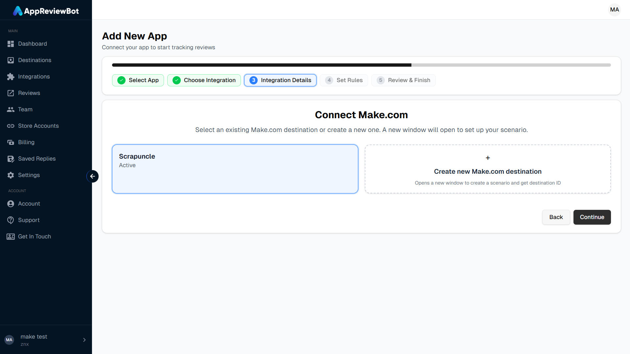Click 'Opens a new window to create' text
Screen dimensions: 630x354
click(x=488, y=183)
